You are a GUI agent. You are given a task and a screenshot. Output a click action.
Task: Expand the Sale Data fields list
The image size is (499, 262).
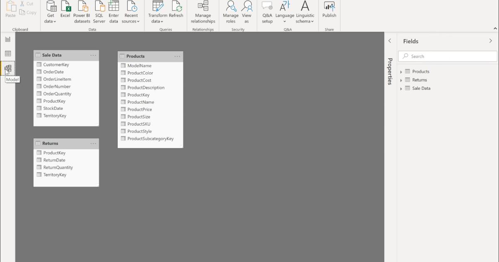401,88
